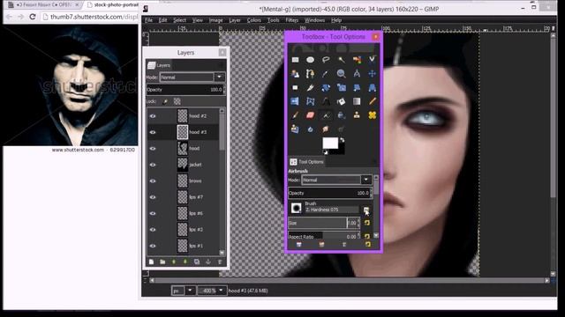Viewport: 565px width, 317px height.
Task: Select the Clone stamp tool
Action: coord(357,115)
